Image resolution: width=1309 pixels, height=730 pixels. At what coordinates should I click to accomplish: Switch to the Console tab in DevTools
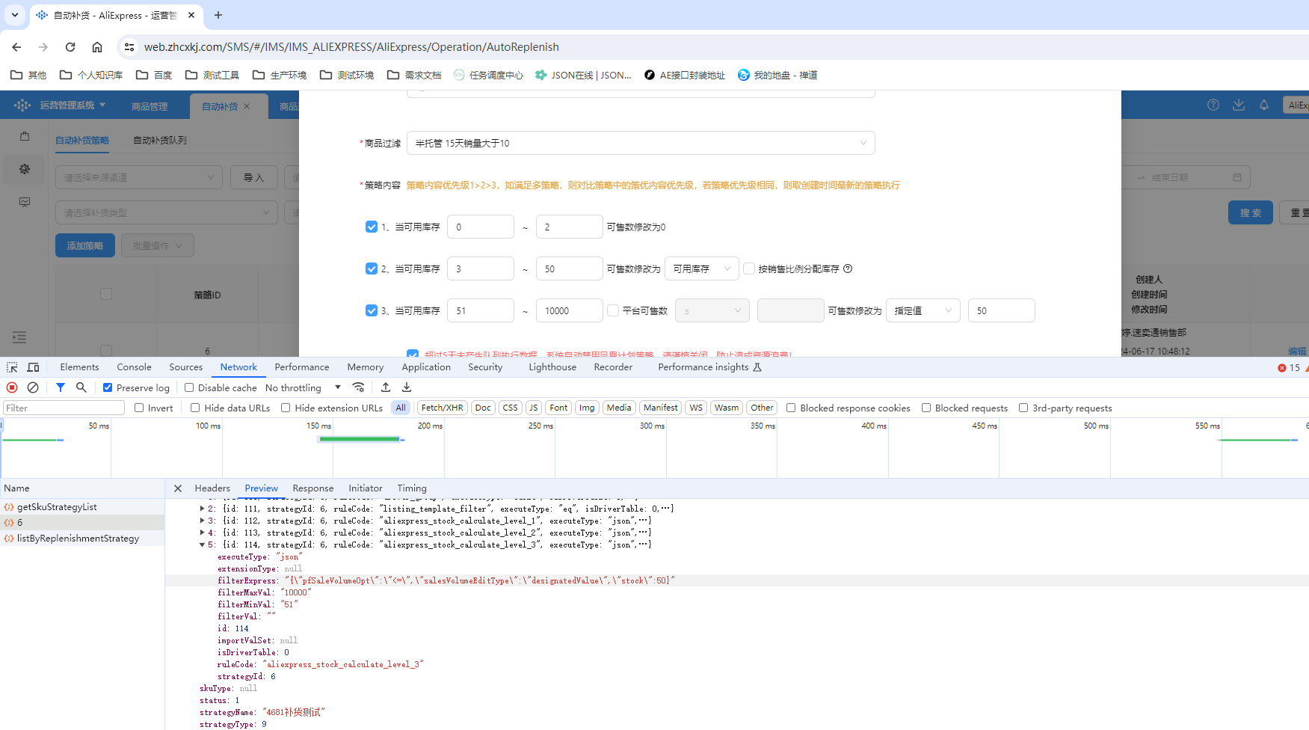click(x=134, y=367)
